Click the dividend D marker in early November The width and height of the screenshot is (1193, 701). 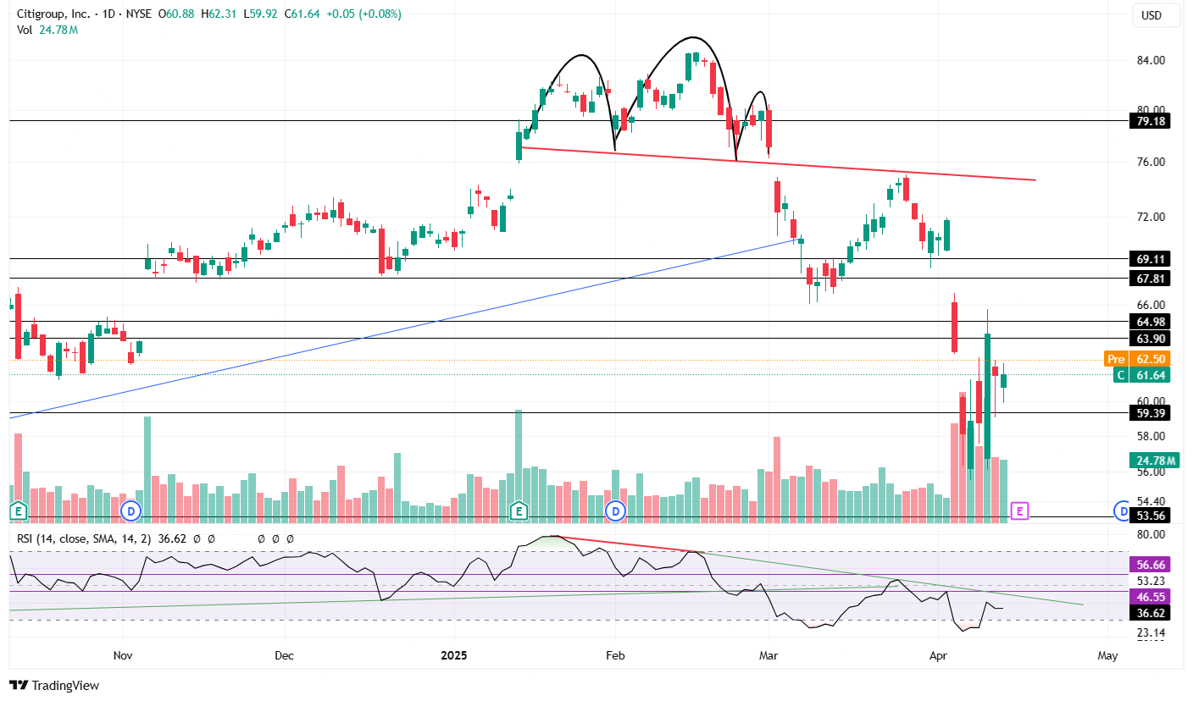(130, 511)
